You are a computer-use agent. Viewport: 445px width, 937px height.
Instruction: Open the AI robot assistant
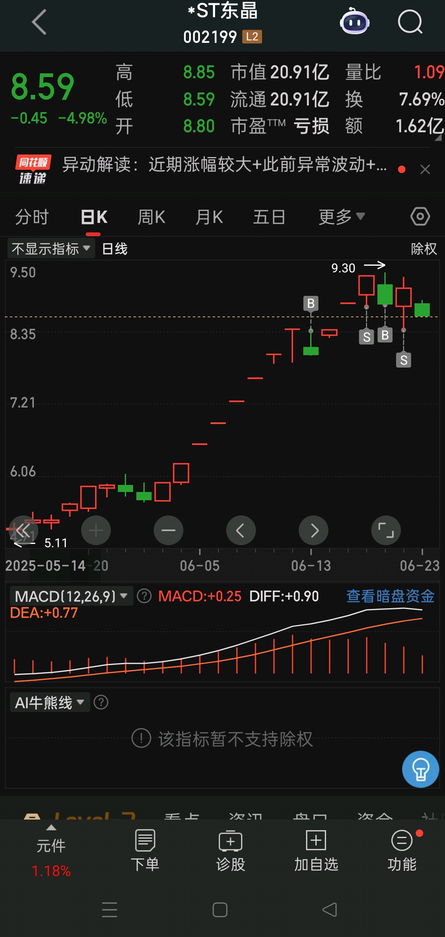pyautogui.click(x=354, y=21)
